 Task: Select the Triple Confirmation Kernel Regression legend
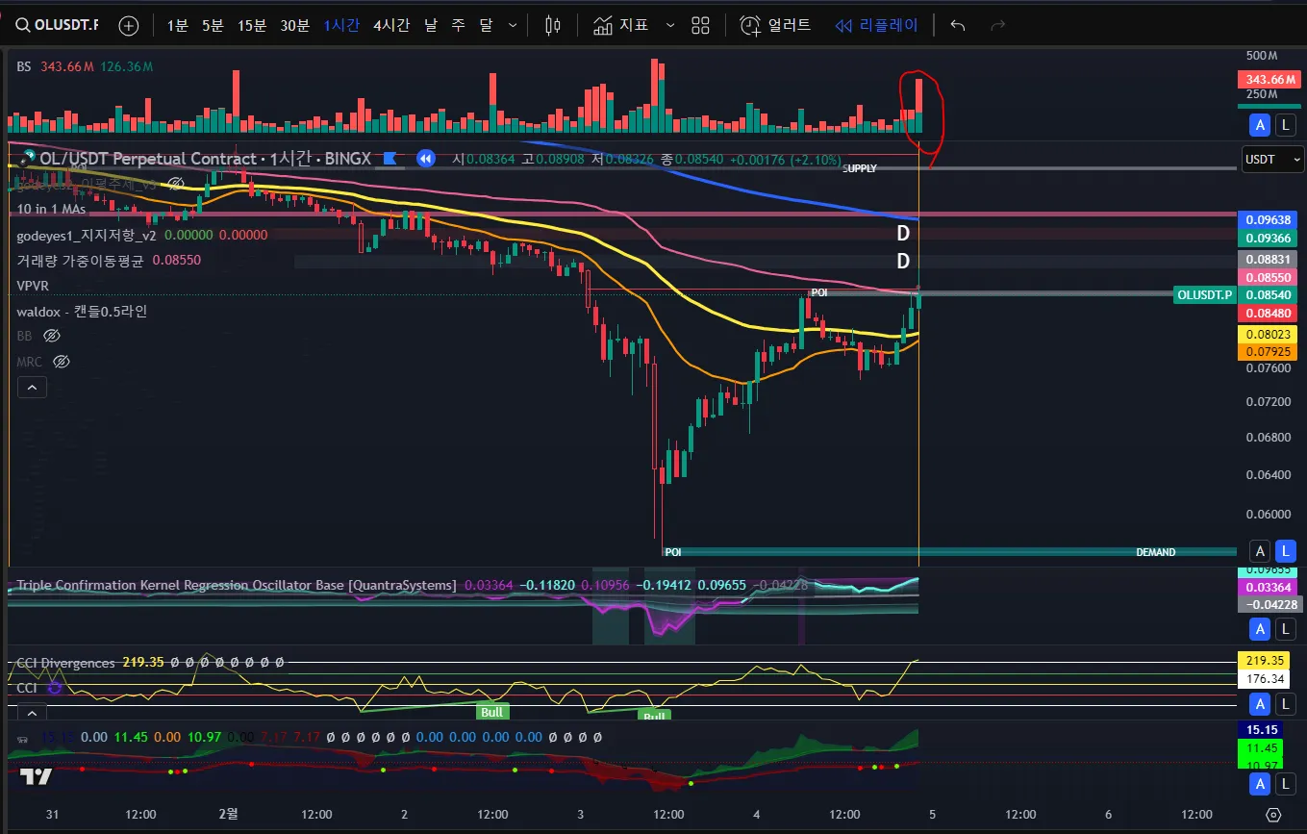pyautogui.click(x=237, y=585)
